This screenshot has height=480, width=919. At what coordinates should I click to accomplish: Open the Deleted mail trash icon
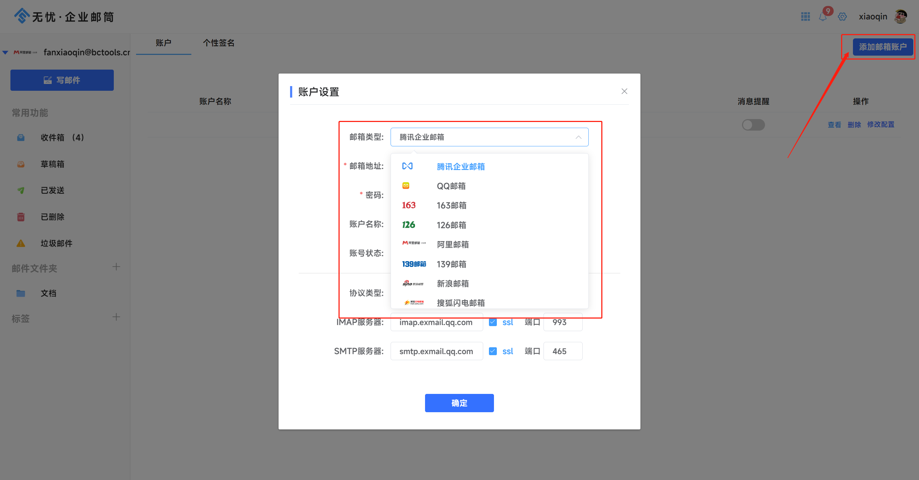[x=21, y=217]
